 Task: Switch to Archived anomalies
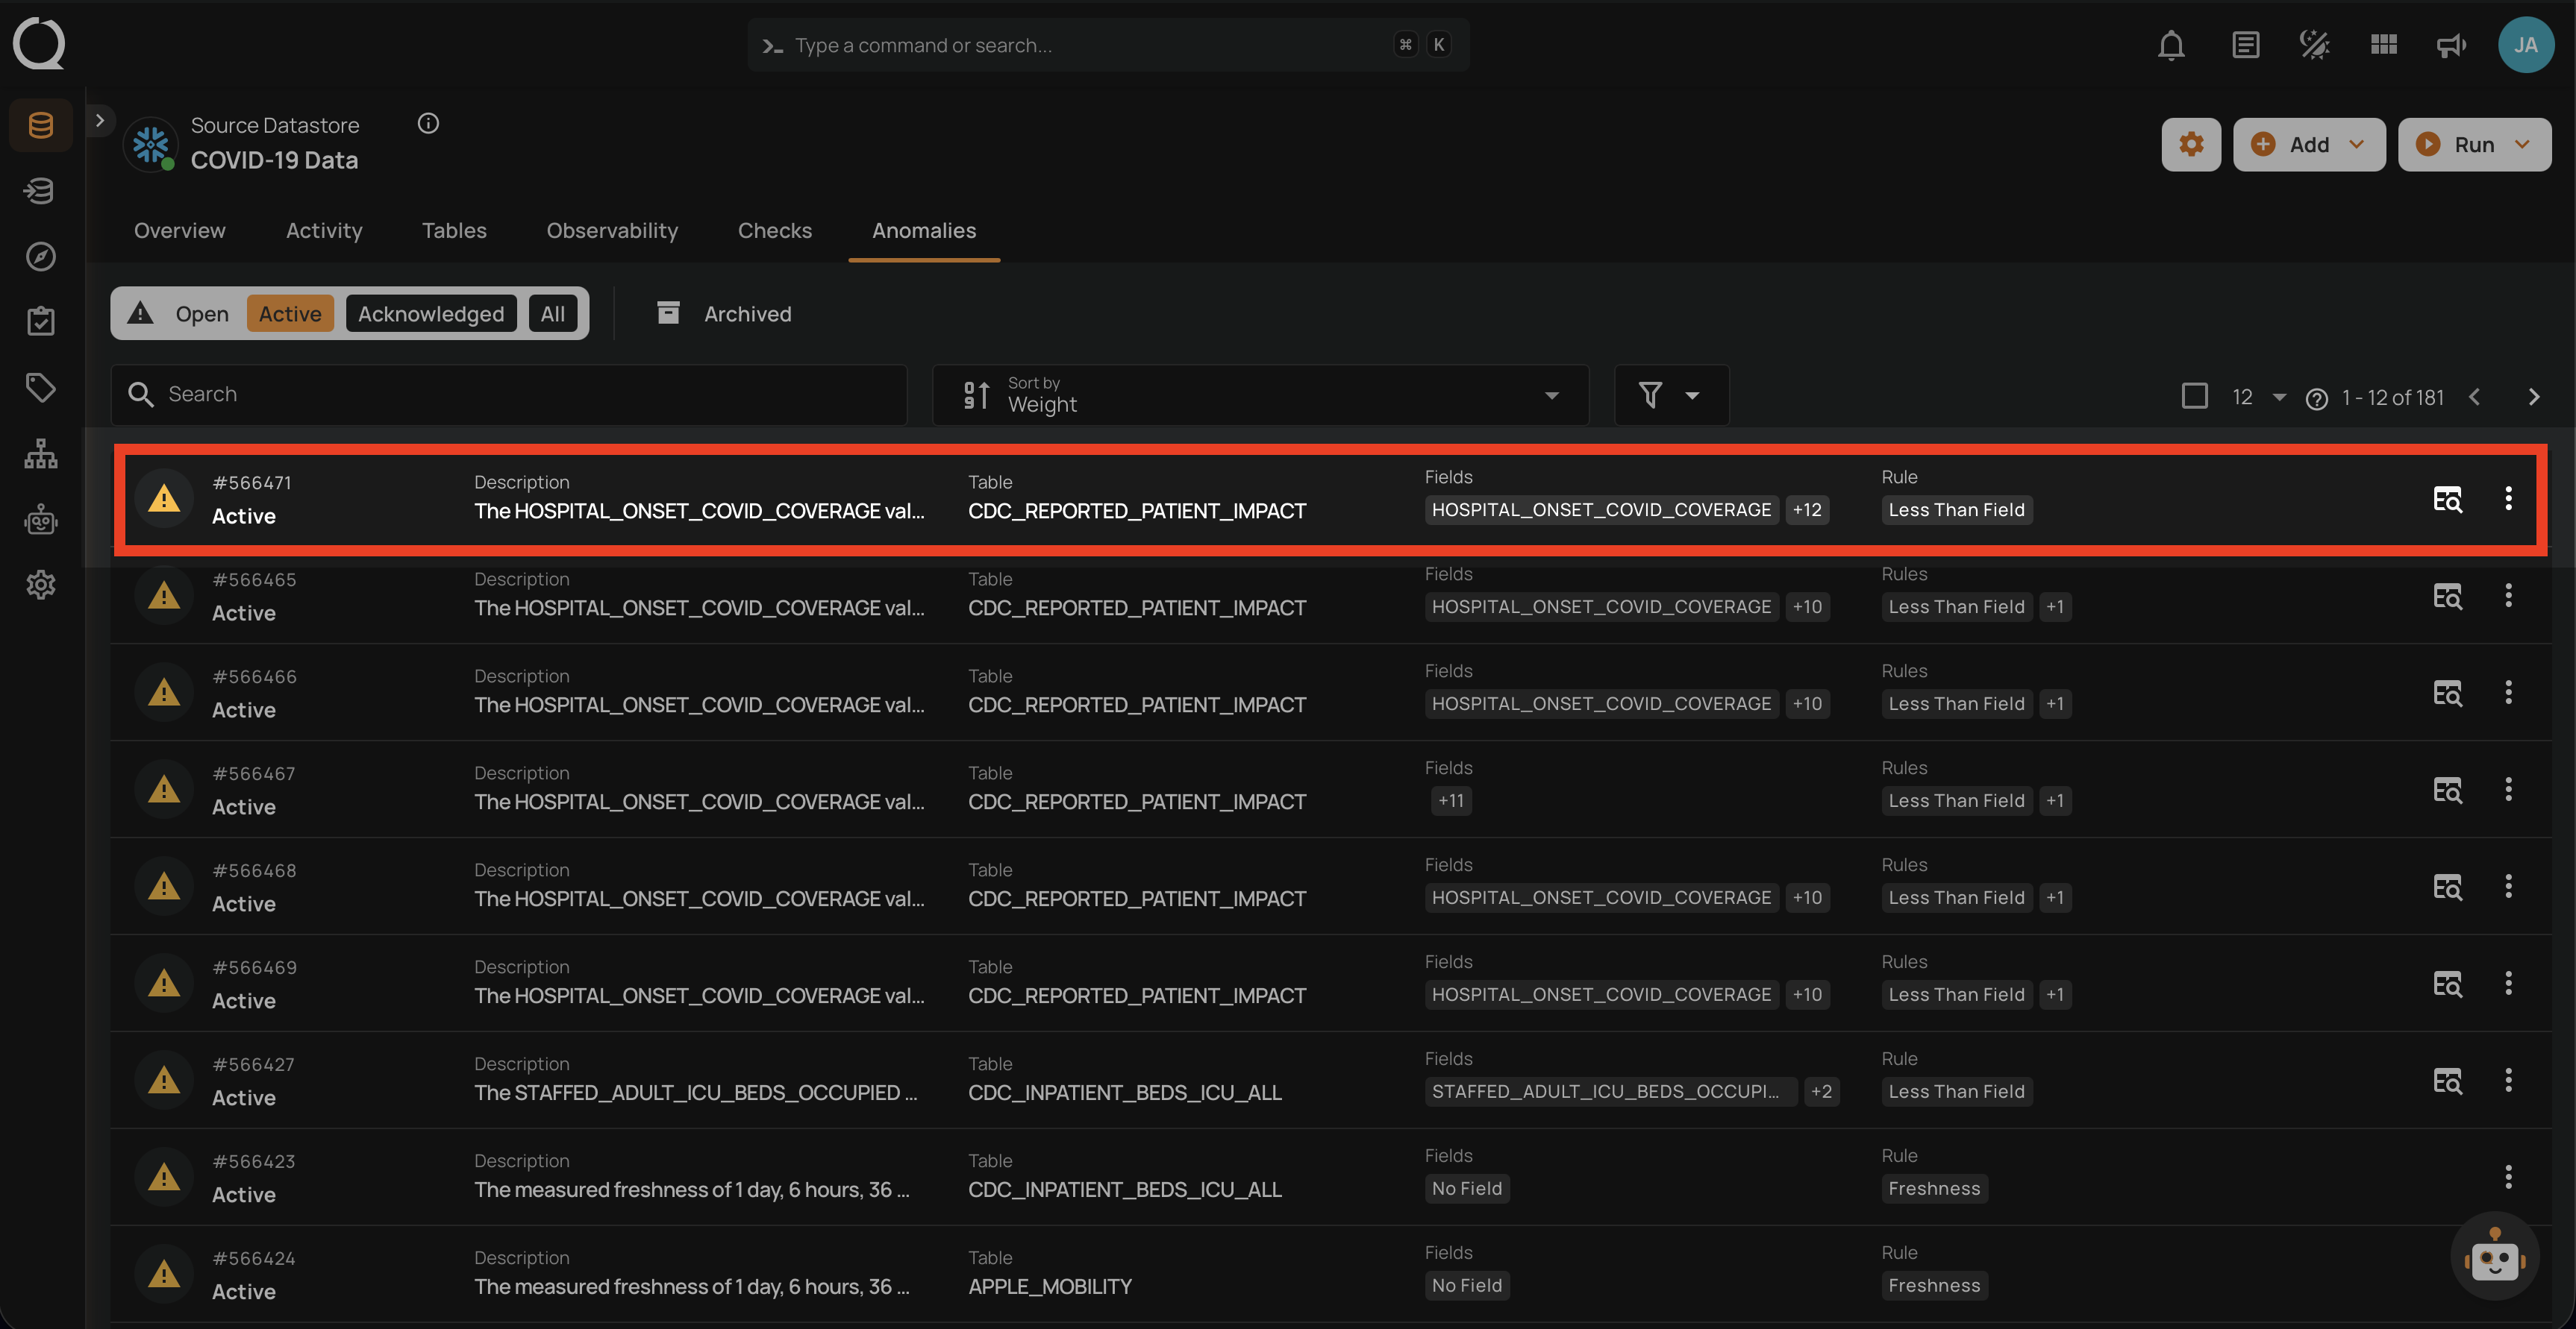coord(724,314)
